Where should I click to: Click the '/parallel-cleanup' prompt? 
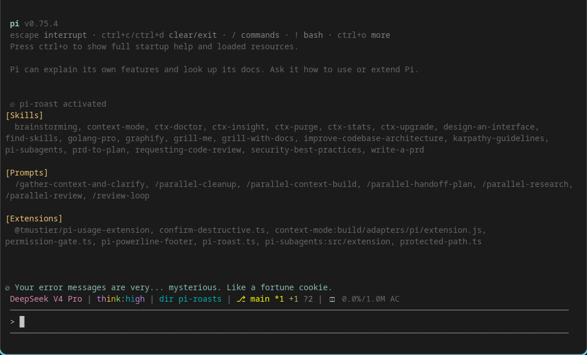coord(195,184)
